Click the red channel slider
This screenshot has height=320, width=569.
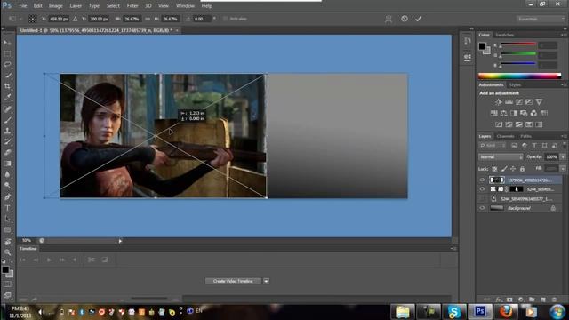(x=518, y=44)
